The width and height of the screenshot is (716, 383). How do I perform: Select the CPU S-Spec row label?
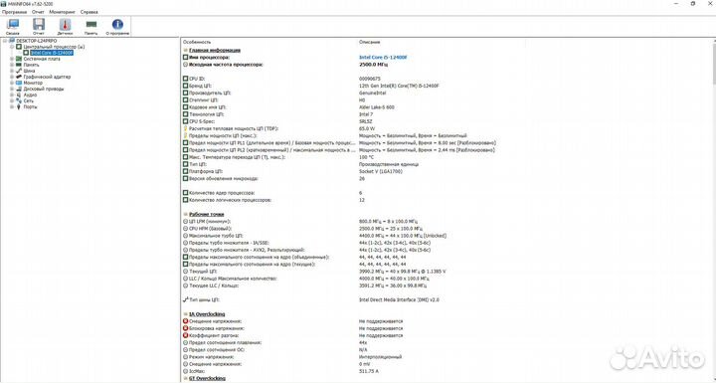(201, 121)
